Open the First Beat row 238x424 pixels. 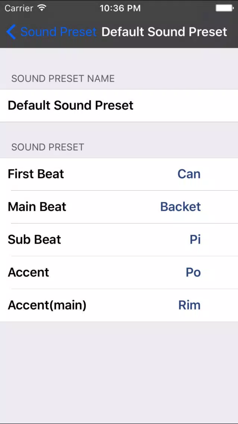(x=119, y=174)
